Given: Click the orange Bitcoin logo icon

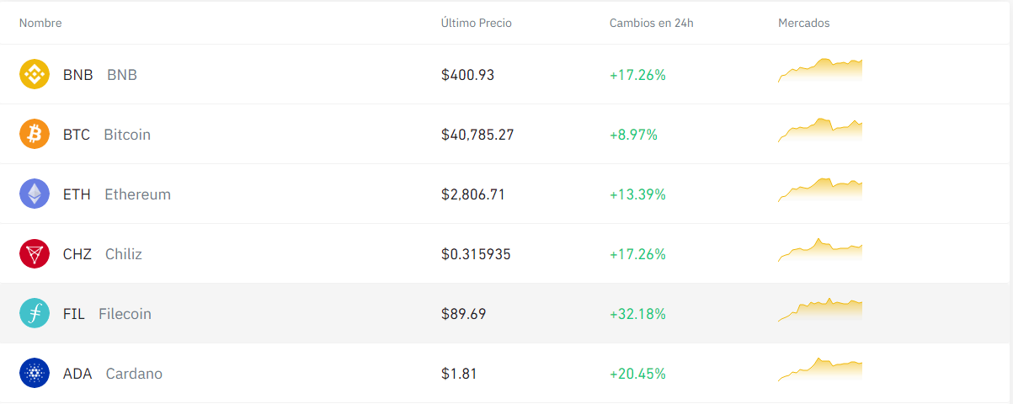Looking at the screenshot, I should point(35,134).
